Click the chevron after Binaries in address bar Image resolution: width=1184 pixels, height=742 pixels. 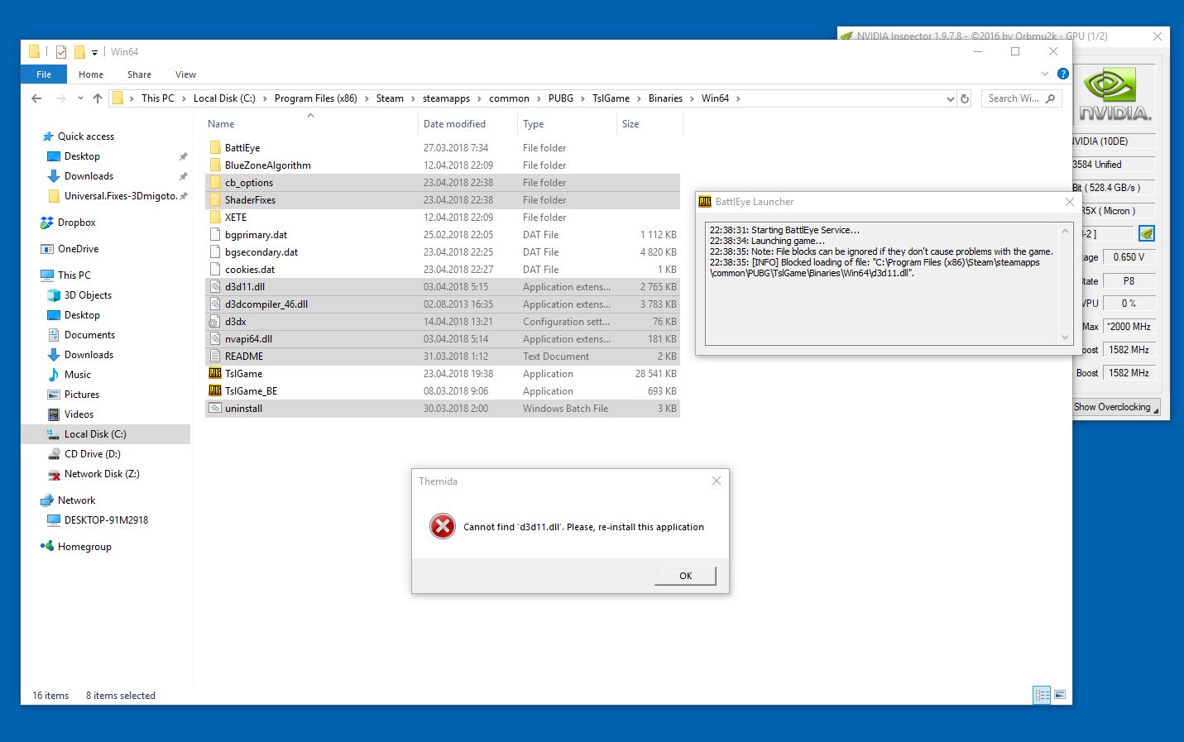692,98
